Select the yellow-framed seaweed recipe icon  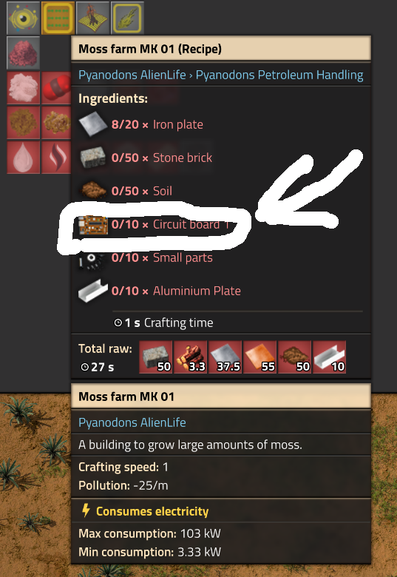(127, 18)
